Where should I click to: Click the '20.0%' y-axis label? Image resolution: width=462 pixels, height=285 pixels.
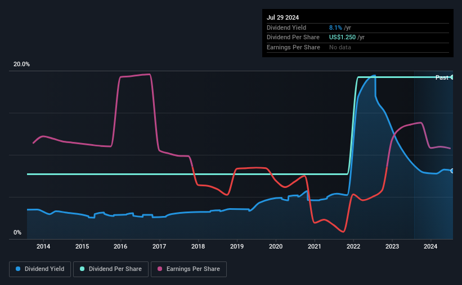pos(21,65)
